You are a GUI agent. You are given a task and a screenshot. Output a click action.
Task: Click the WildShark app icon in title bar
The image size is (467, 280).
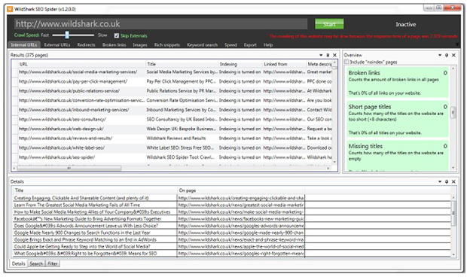click(x=10, y=9)
